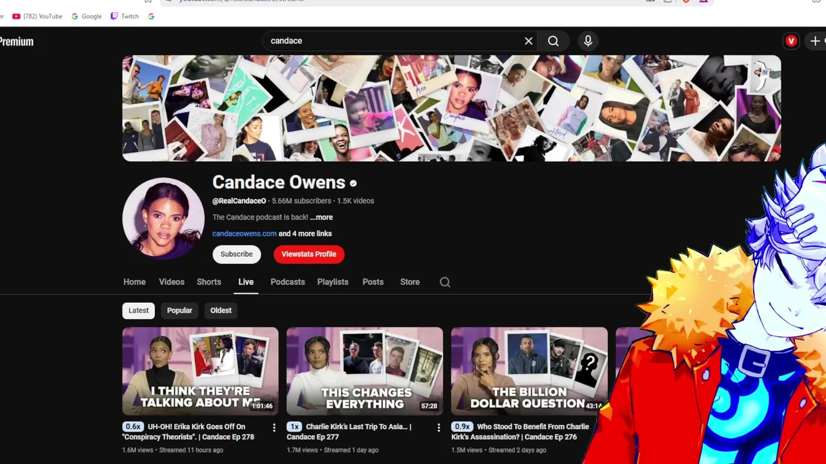Click the unlabeled Google G bookmark icon
The width and height of the screenshot is (826, 464).
[151, 16]
